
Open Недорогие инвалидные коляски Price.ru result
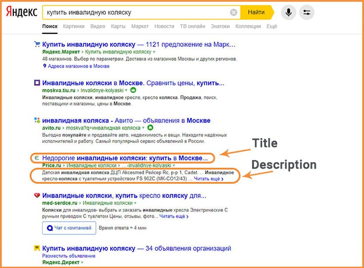pos(125,158)
